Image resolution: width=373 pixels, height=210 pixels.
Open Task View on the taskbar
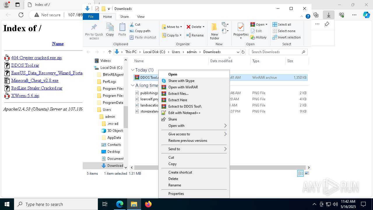coord(105,204)
